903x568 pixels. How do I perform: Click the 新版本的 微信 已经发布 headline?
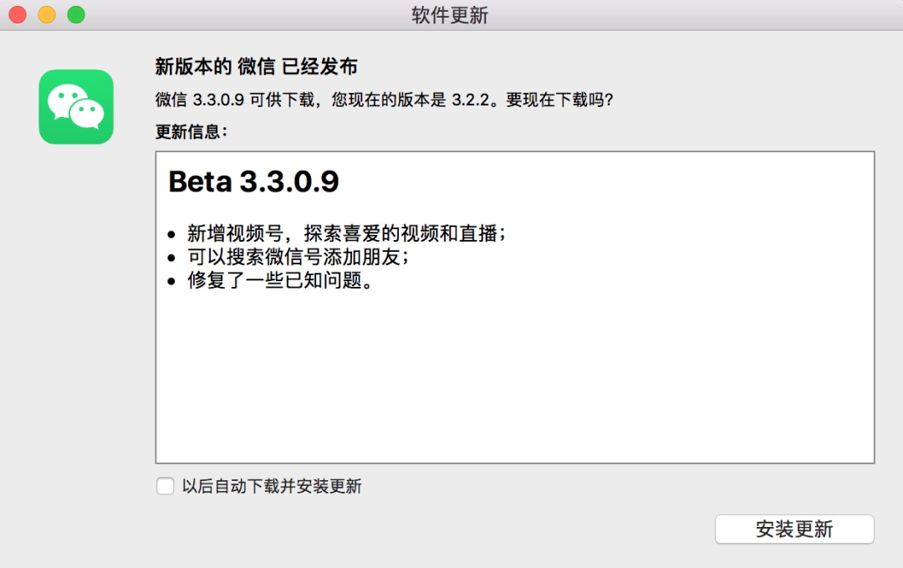coord(257,66)
